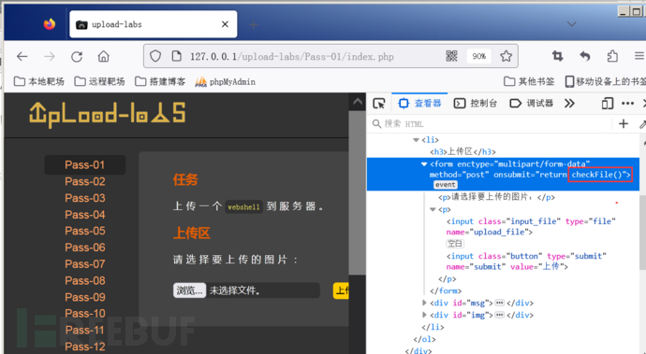Reload the page with refresh icon
The height and width of the screenshot is (354, 646).
pyautogui.click(x=77, y=56)
